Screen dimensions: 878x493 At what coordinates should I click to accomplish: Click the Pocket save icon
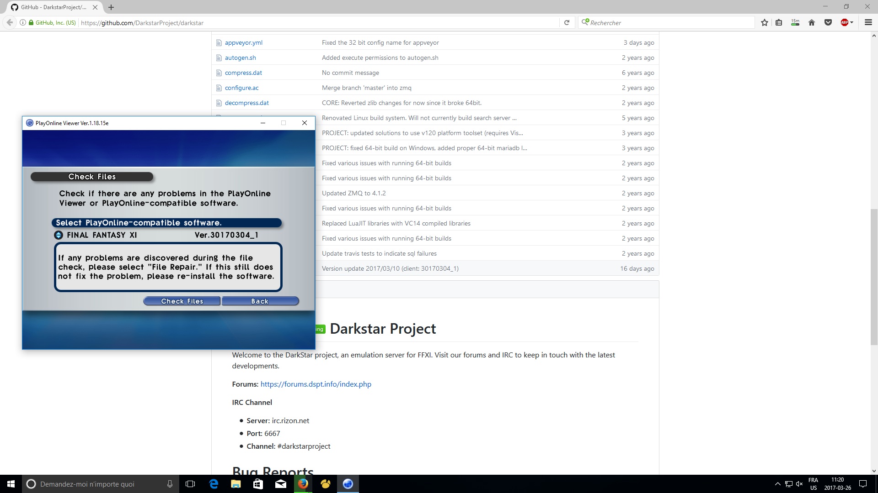828,22
